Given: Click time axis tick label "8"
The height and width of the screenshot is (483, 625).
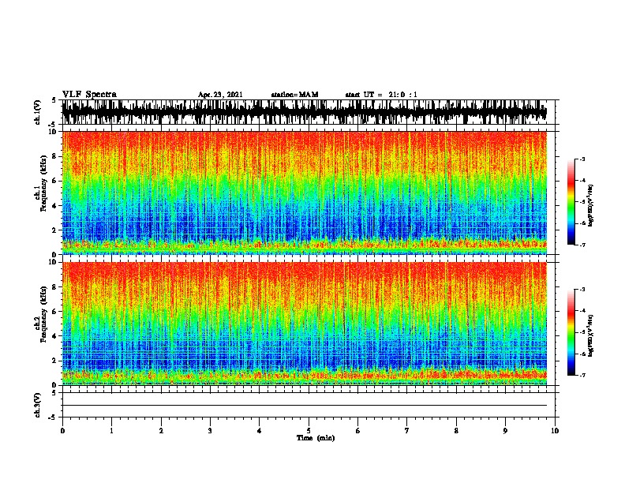Looking at the screenshot, I should (456, 431).
